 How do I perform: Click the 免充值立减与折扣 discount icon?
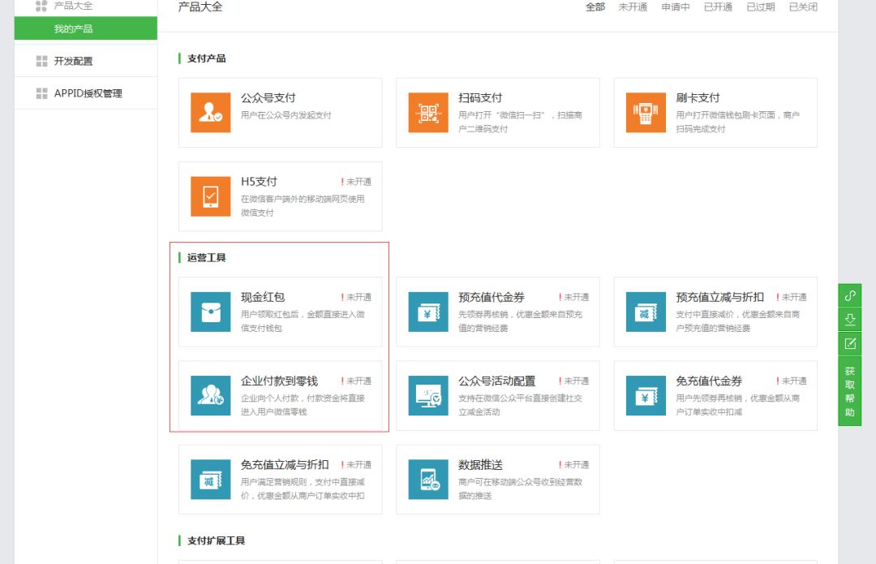[211, 480]
